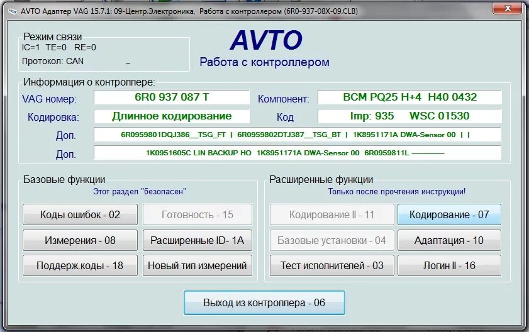
Task: Click the Кодировка field Длинное кодирование
Action: tap(172, 116)
